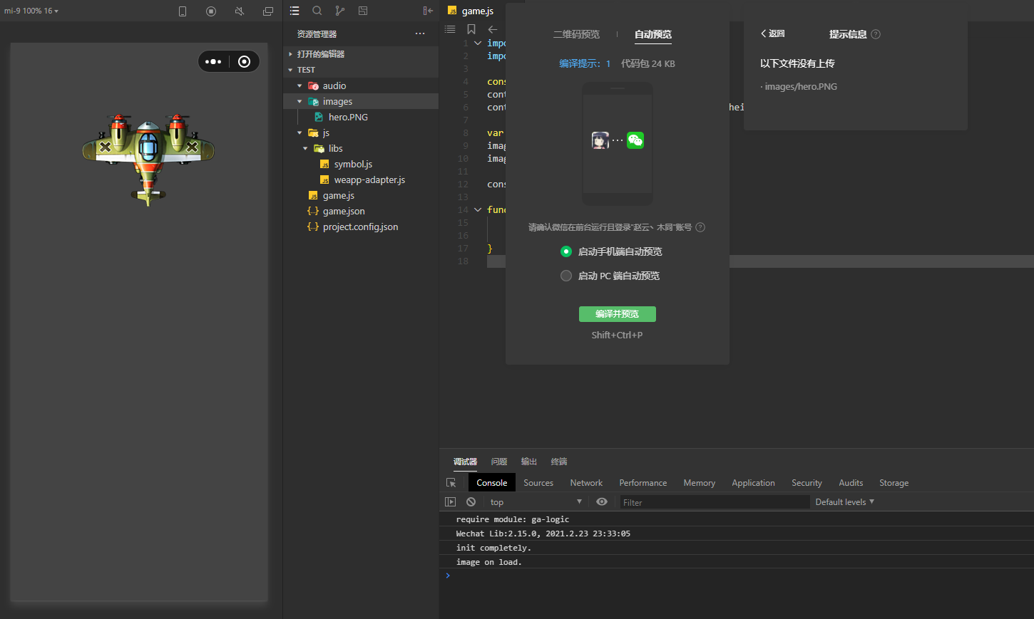
Task: Open the Console tab in debugger
Action: (x=492, y=483)
